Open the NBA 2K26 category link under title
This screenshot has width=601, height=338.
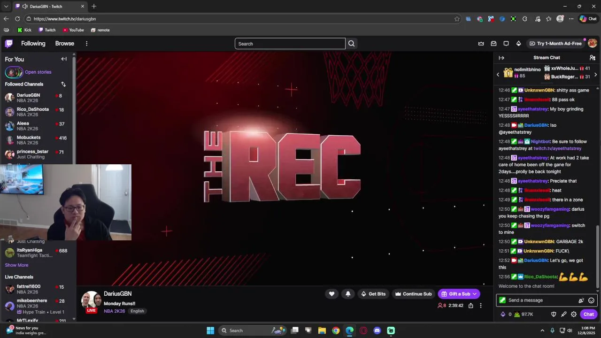114,311
